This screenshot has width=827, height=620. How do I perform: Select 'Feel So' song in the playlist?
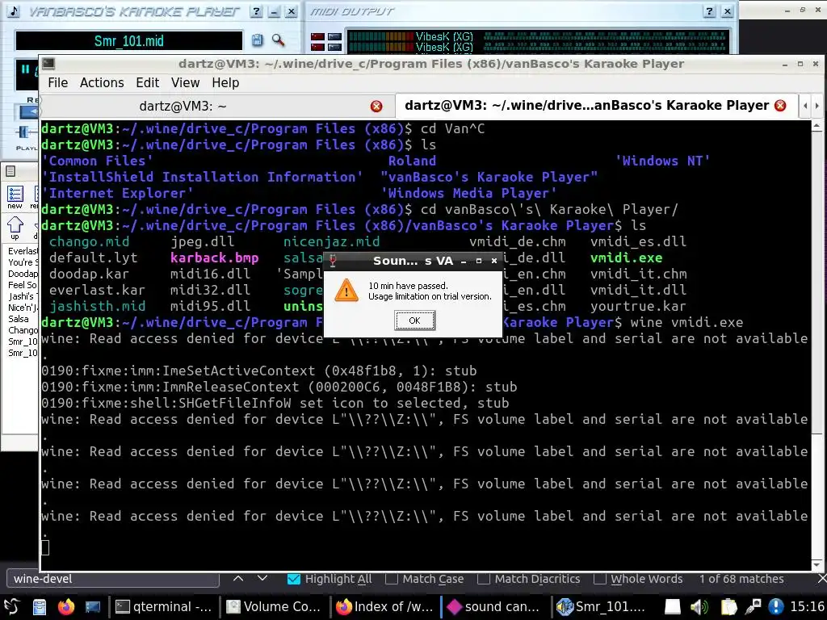coord(22,285)
